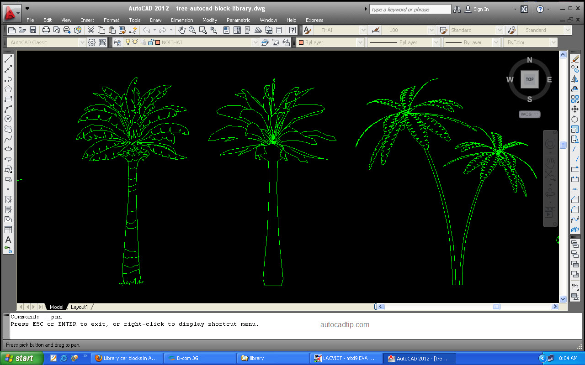Toggle freeze sun icon for NOITHAT layer
Image resolution: width=585 pixels, height=365 pixels.
(x=135, y=42)
